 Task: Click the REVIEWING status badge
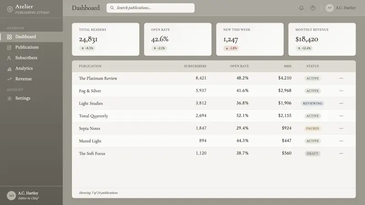click(313, 103)
